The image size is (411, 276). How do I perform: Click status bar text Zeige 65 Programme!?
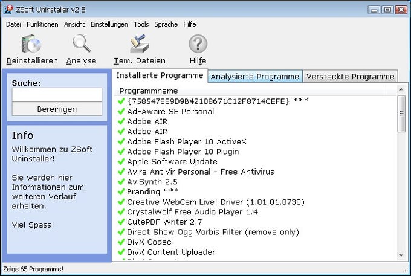coord(33,269)
